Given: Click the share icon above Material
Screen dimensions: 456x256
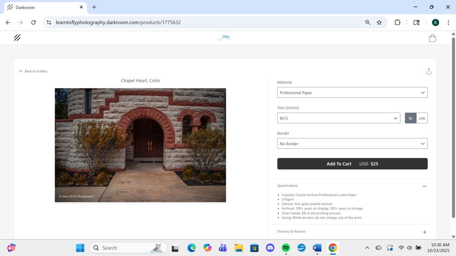Looking at the screenshot, I should 428,71.
